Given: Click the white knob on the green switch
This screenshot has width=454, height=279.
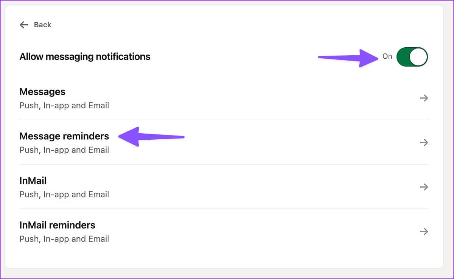Looking at the screenshot, I should point(419,57).
